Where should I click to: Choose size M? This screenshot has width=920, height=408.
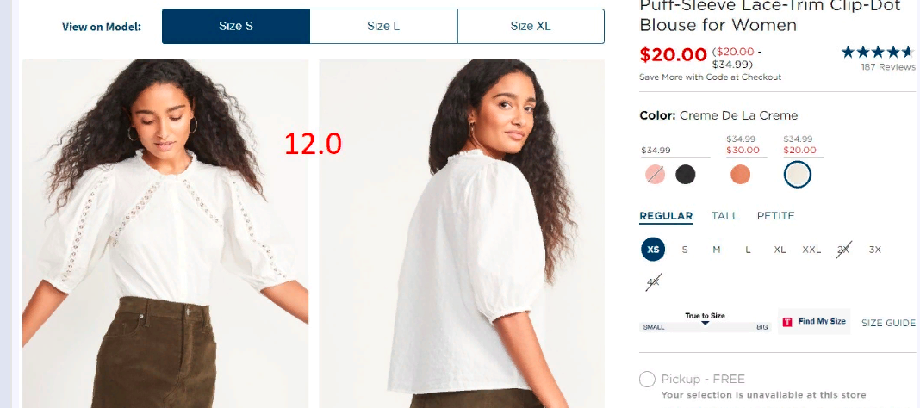pyautogui.click(x=717, y=250)
